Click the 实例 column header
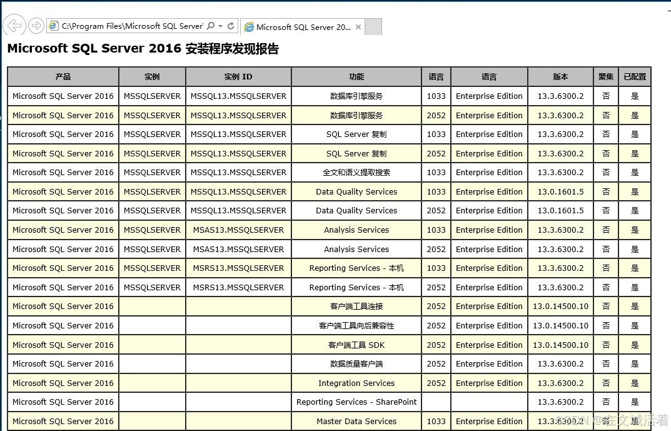Viewport: 671px width, 431px height. (x=152, y=76)
